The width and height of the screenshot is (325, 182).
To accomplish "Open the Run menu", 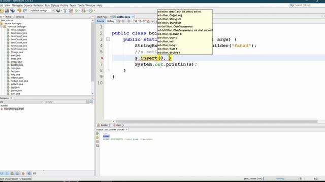I will pyautogui.click(x=47, y=6).
